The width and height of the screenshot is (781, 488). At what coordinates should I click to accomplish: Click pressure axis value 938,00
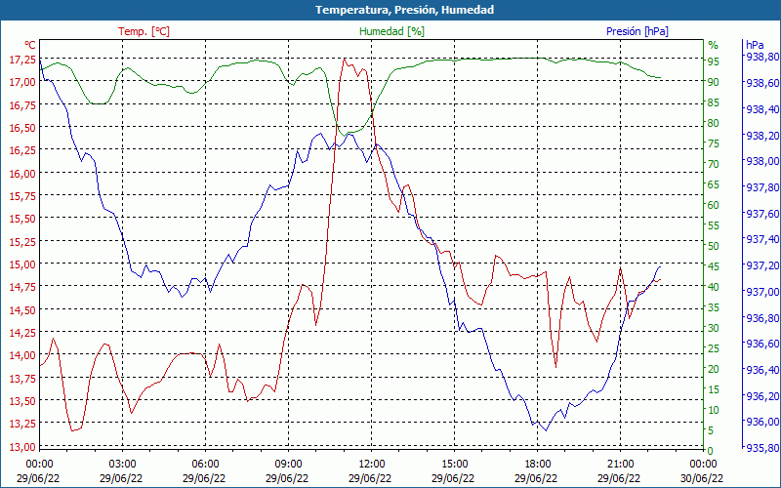[762, 161]
